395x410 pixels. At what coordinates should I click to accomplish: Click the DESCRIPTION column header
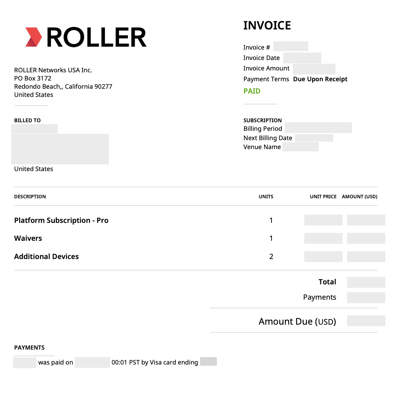pyautogui.click(x=30, y=196)
